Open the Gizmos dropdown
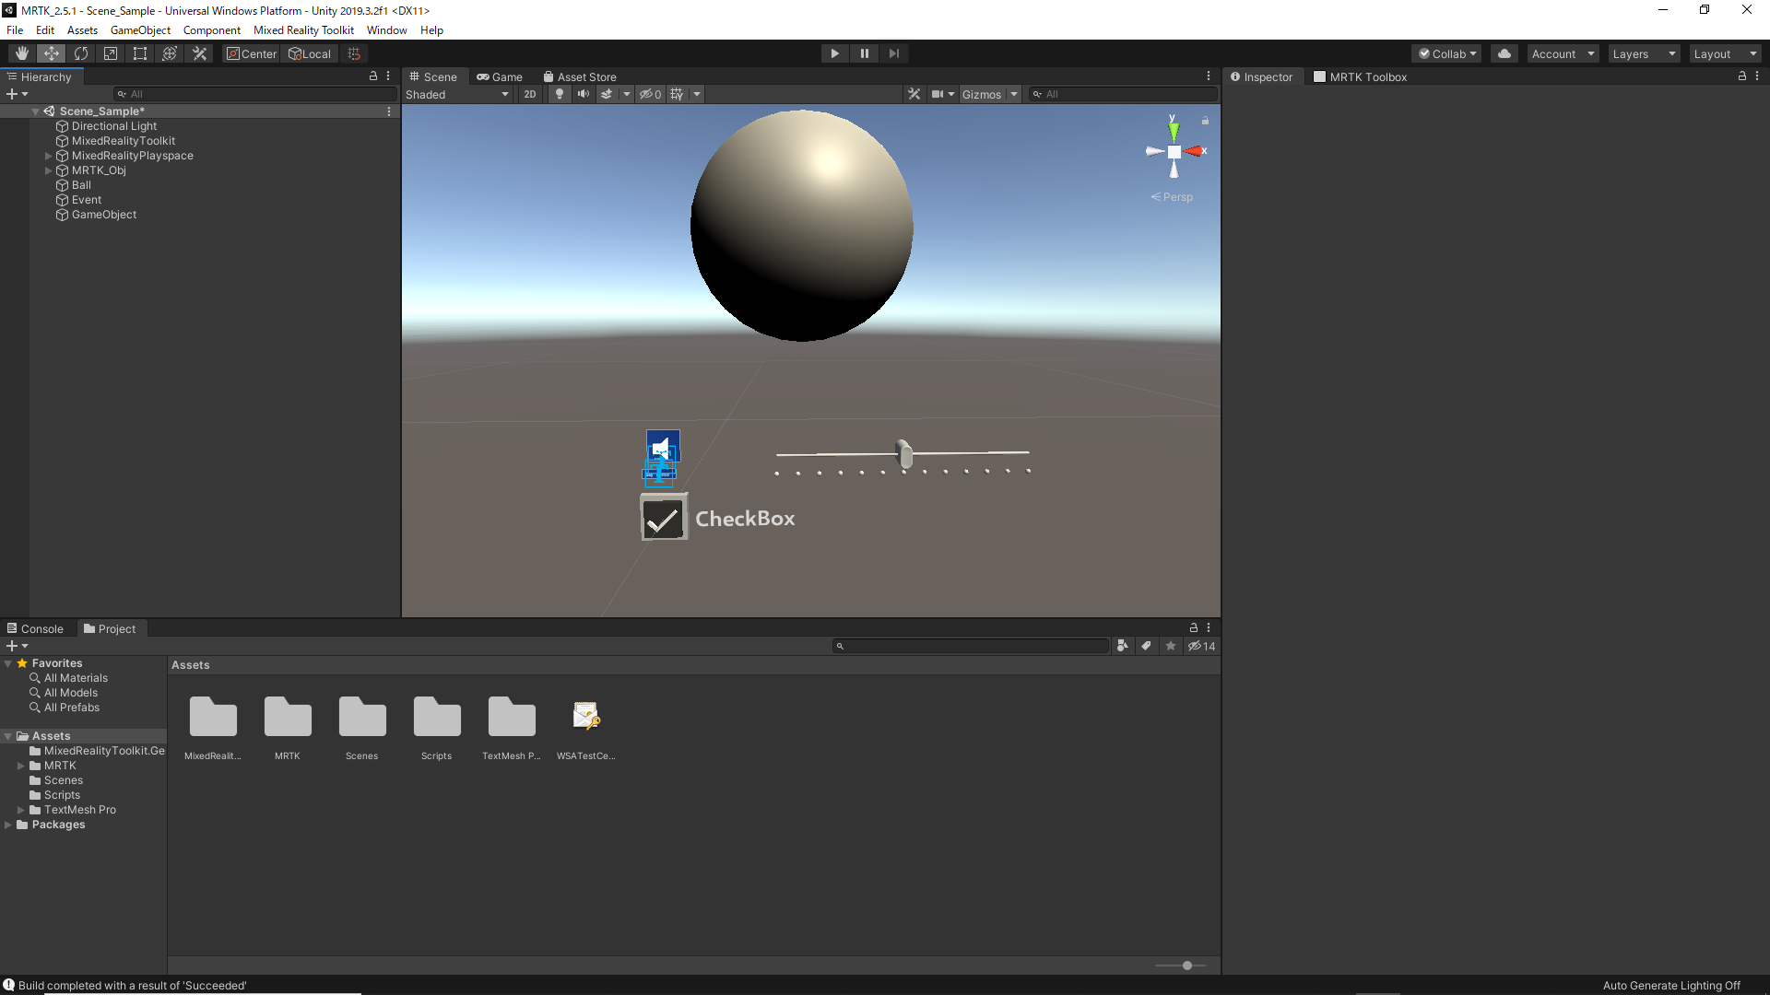The width and height of the screenshot is (1770, 995). [x=988, y=94]
